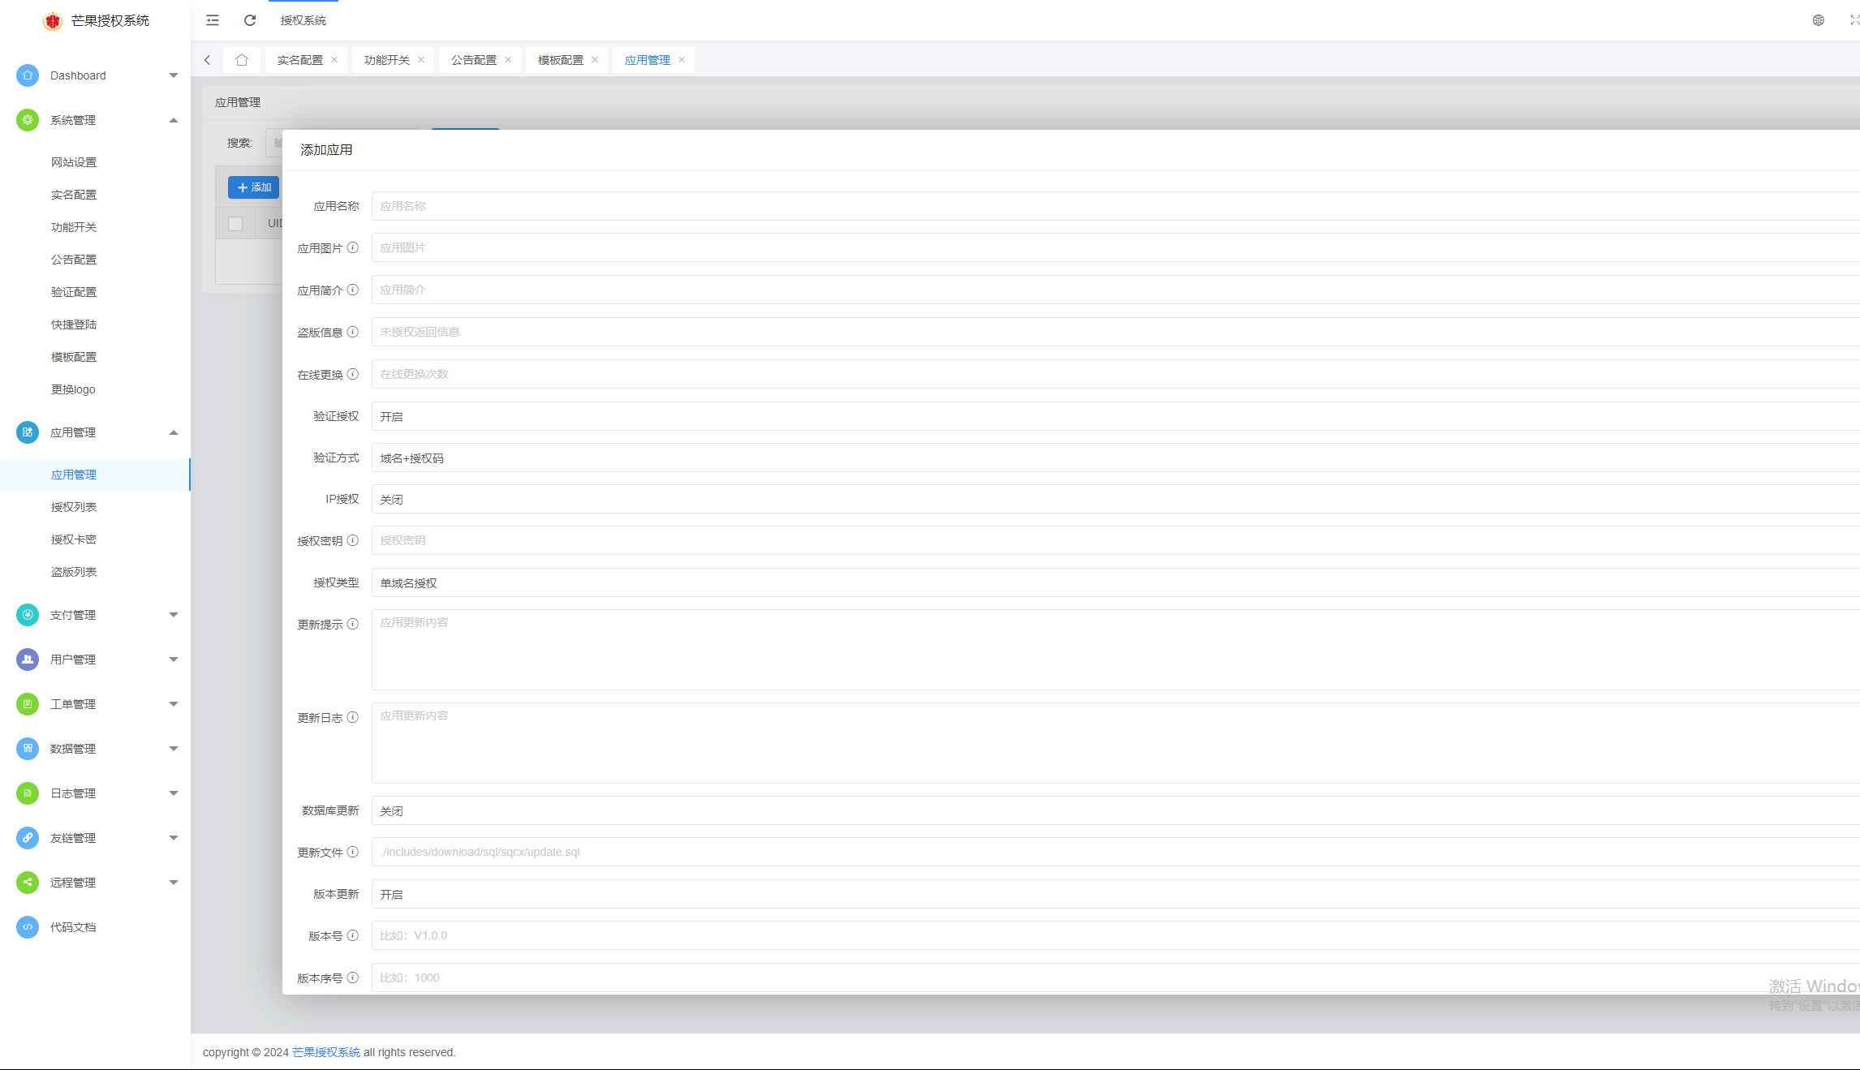Screen dimensions: 1860x1070
Task: Click the refresh icon in top bar
Action: (250, 20)
